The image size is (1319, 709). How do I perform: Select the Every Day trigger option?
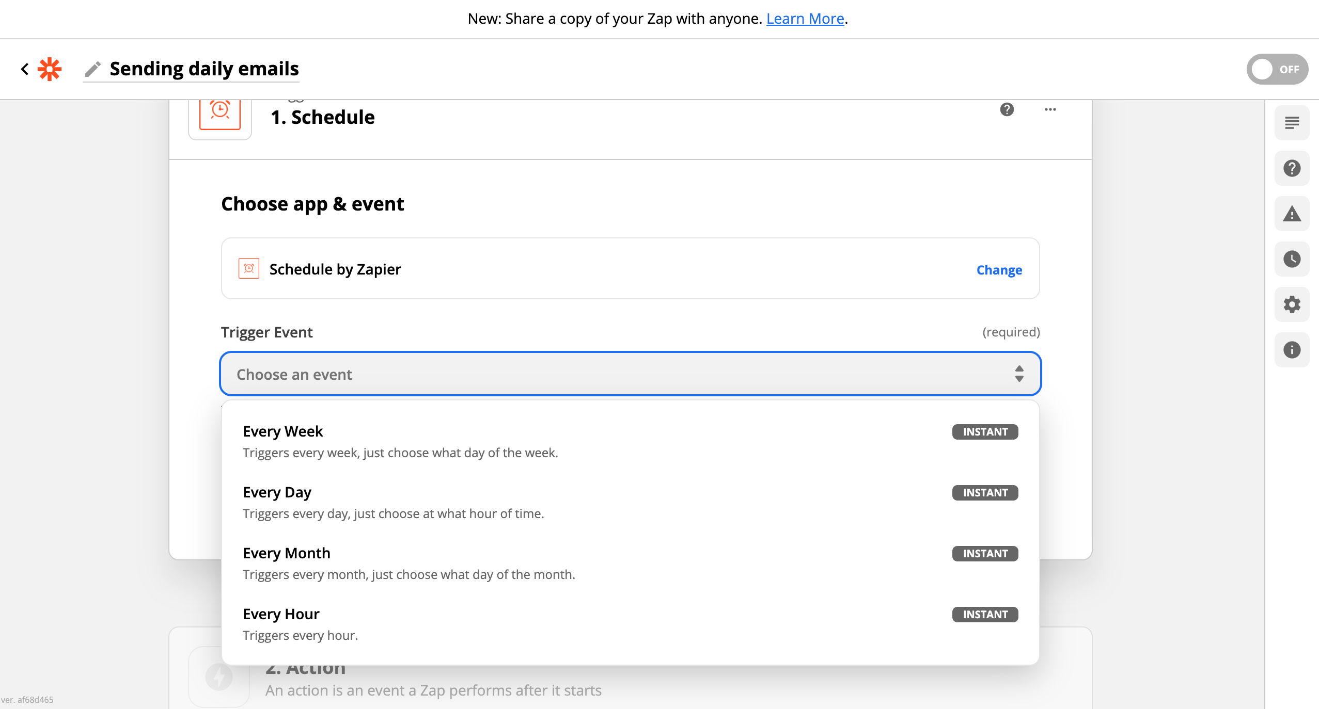(630, 503)
